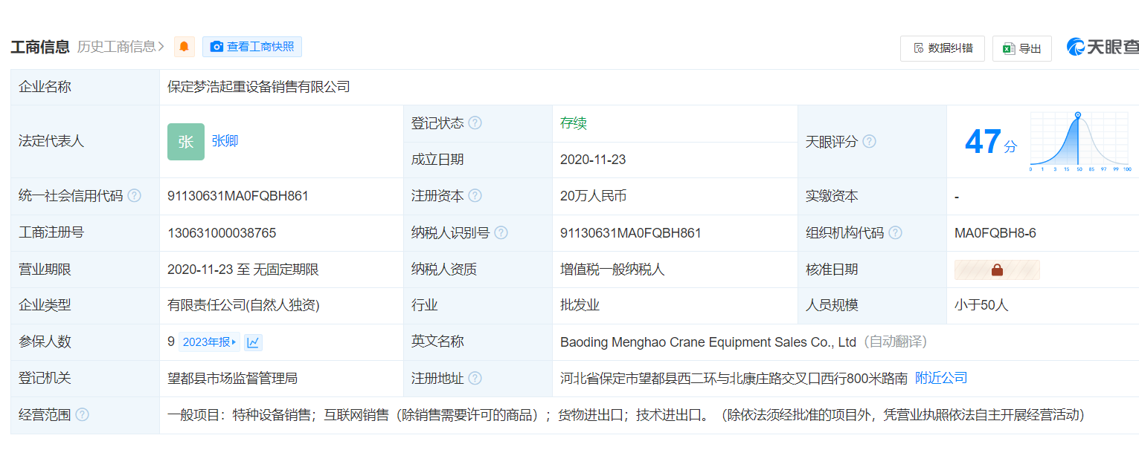Open 历史工商信息 link
Image resolution: width=1139 pixels, height=467 pixels.
pyautogui.click(x=121, y=47)
